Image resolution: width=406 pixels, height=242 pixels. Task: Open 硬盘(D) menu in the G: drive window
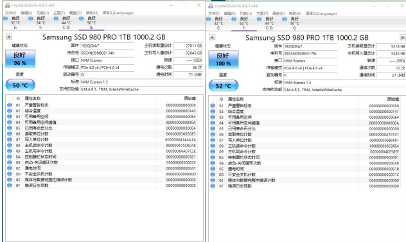click(75, 13)
